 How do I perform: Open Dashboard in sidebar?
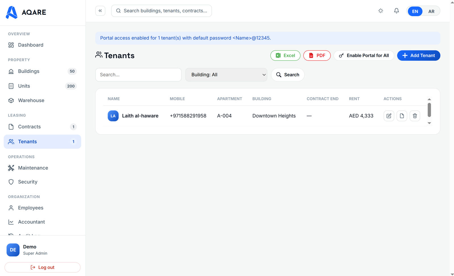tap(42, 45)
